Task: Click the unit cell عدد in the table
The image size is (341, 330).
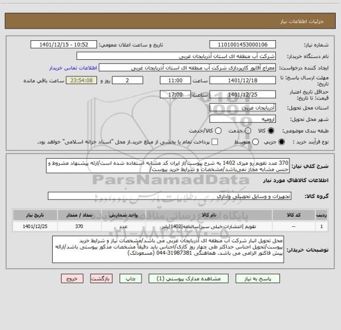Action: [123, 226]
